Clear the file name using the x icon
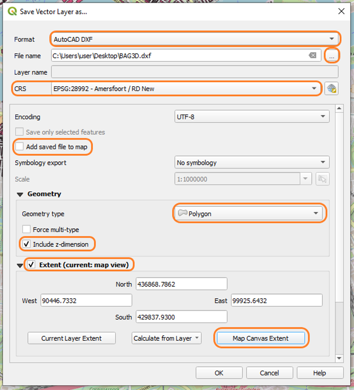The height and width of the screenshot is (390, 354). 313,56
